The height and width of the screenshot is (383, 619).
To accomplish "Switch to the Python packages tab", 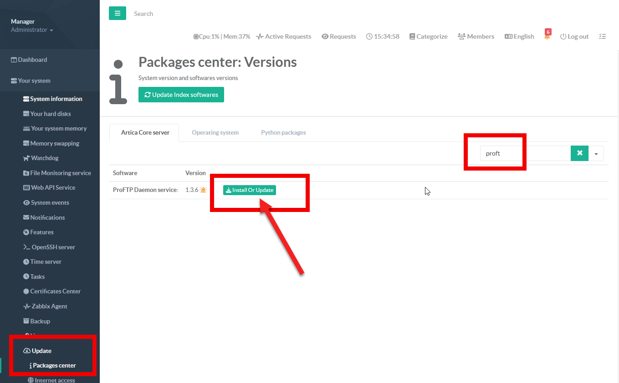I will [283, 132].
